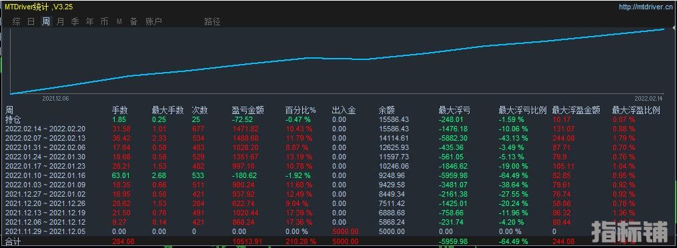Switch to the 综 summary tab

coord(17,21)
